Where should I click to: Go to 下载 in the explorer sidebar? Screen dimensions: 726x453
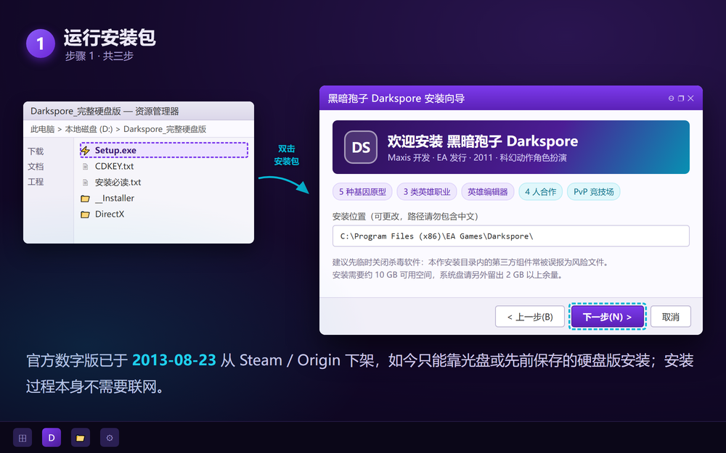(x=36, y=151)
